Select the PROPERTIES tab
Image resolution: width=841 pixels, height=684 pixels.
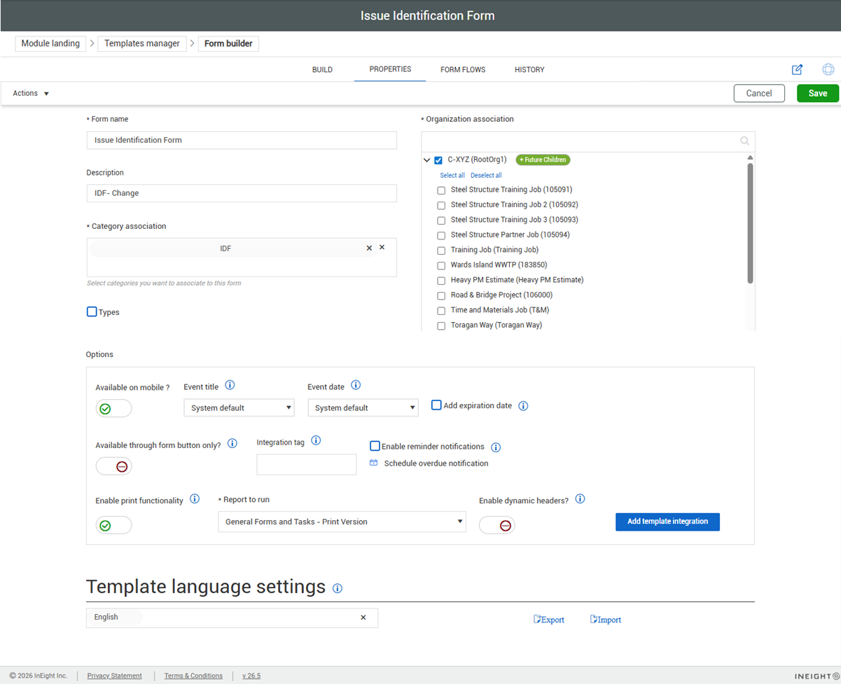click(390, 69)
